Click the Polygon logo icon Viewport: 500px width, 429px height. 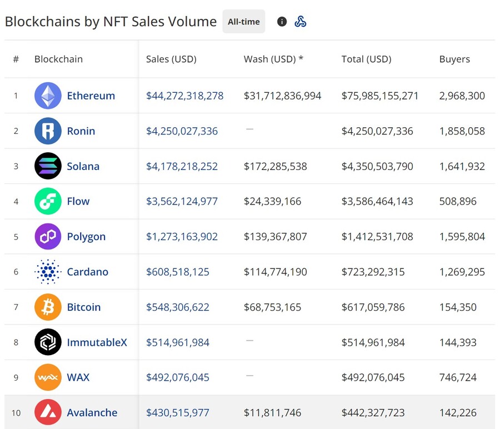click(x=48, y=236)
